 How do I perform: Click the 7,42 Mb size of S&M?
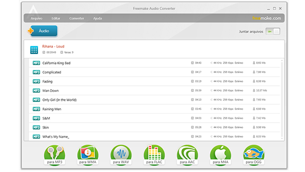pos(261,118)
